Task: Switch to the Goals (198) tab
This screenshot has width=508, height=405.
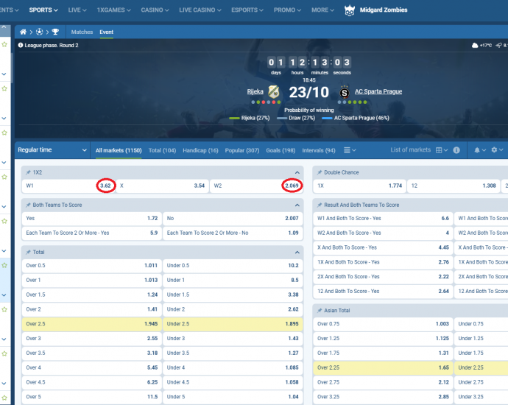Action: click(281, 150)
